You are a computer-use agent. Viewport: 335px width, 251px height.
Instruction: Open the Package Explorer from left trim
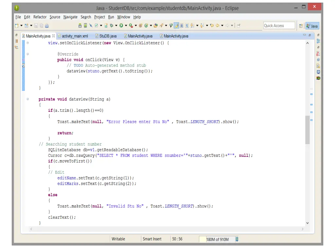point(16,41)
